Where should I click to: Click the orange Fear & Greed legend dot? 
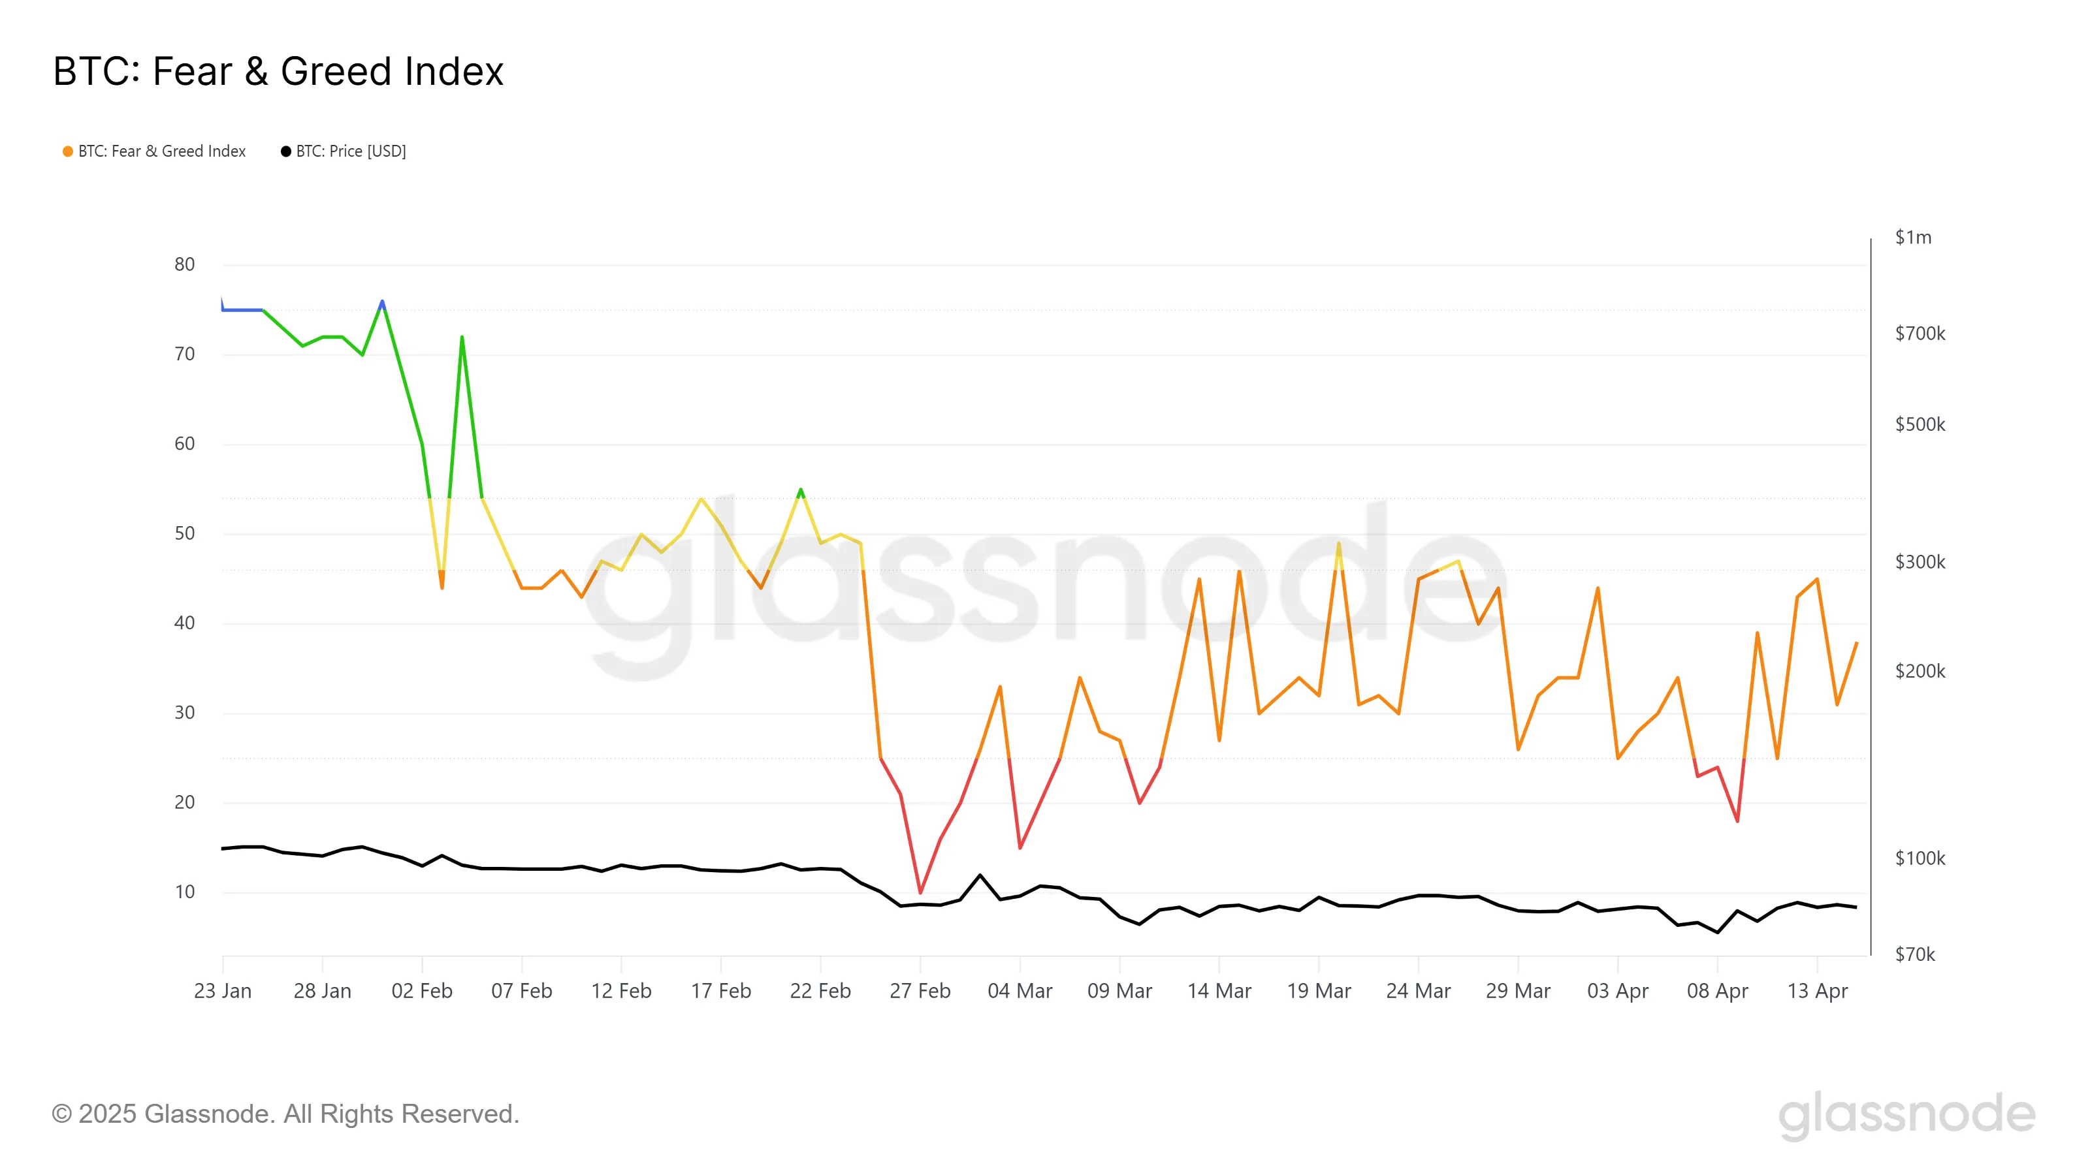[x=68, y=151]
